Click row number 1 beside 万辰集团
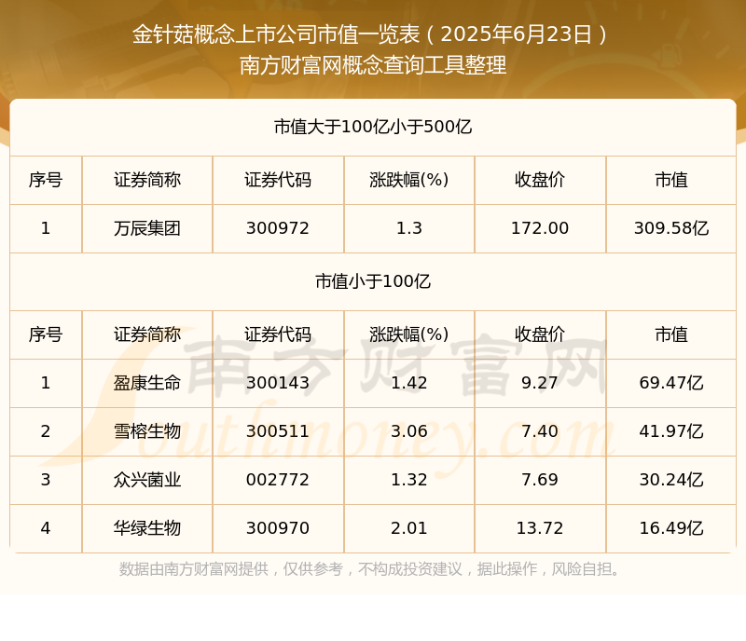The height and width of the screenshot is (641, 746). pyautogui.click(x=46, y=228)
